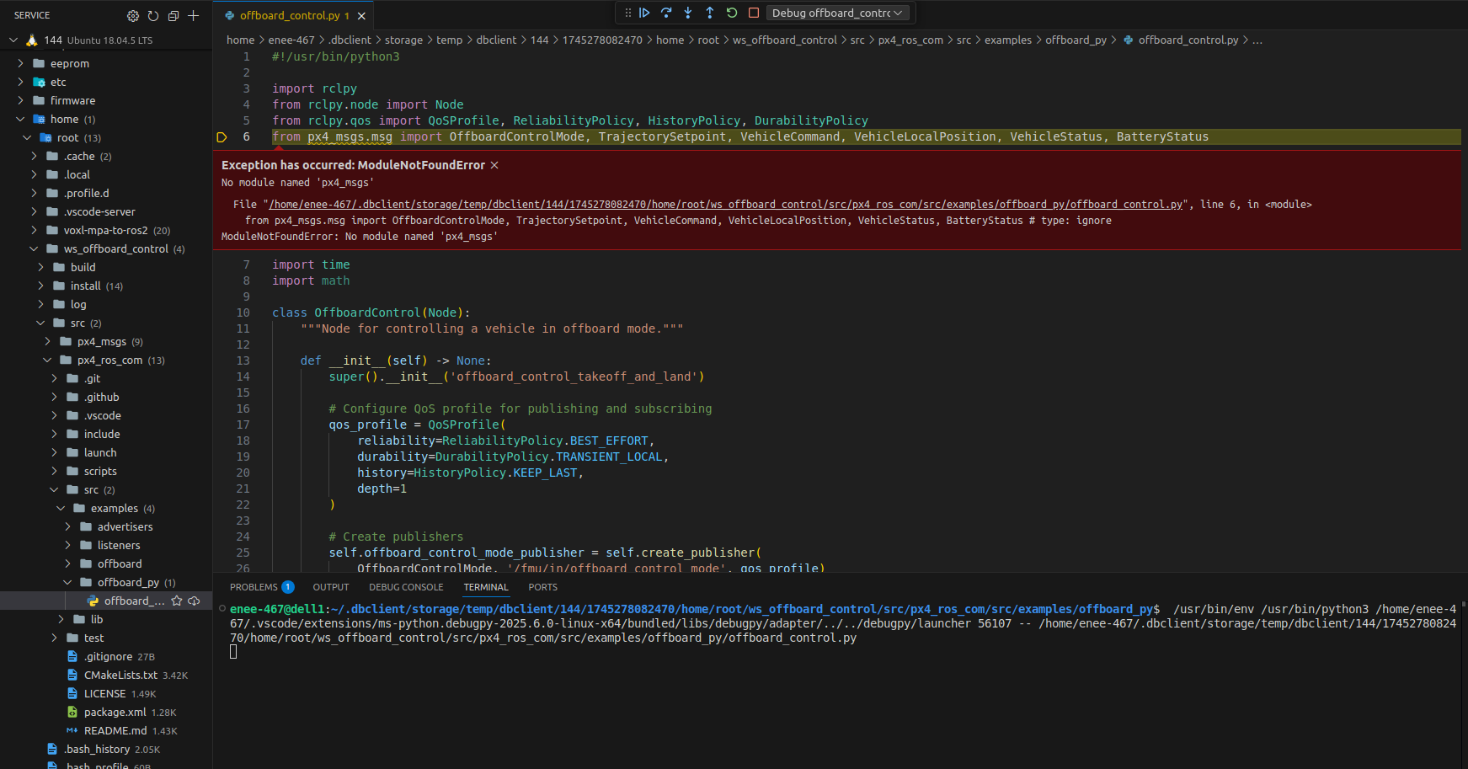
Task: Select the launch folder
Action: [100, 452]
